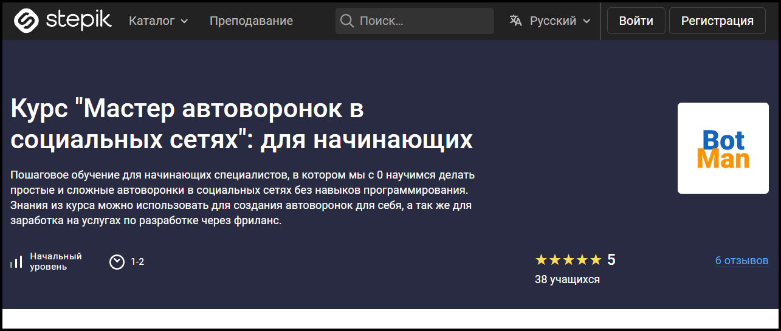
Task: Click the level bars icon
Action: [16, 262]
